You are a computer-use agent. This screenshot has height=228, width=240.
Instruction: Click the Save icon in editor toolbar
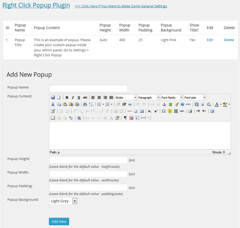(53, 97)
